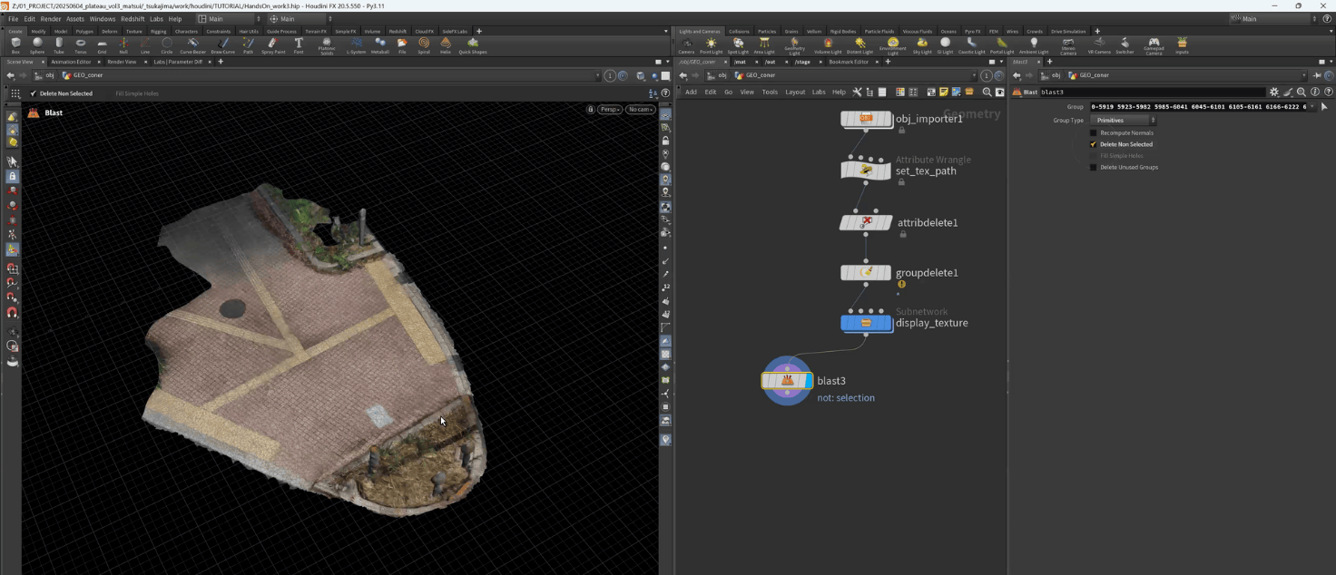The height and width of the screenshot is (575, 1336).
Task: Open the Redshift menu in the menu bar
Action: tap(133, 19)
